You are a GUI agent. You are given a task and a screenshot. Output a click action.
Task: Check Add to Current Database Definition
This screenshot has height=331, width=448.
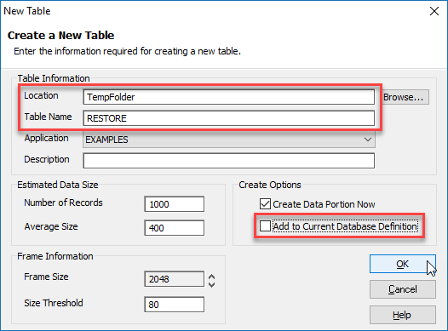pyautogui.click(x=265, y=226)
